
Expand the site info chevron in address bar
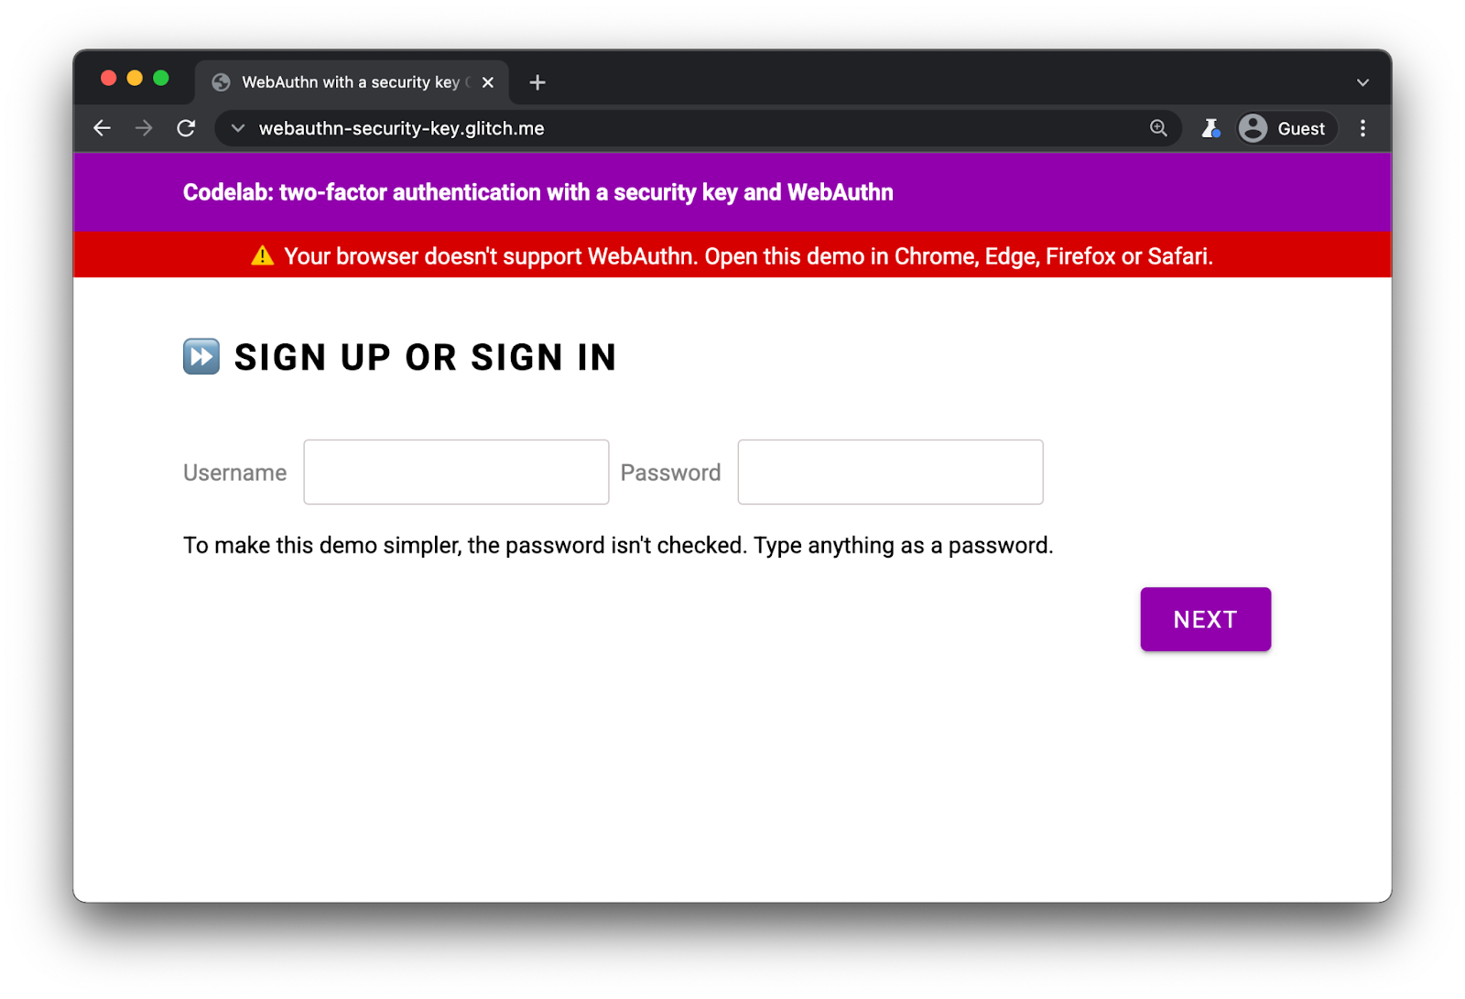point(238,128)
